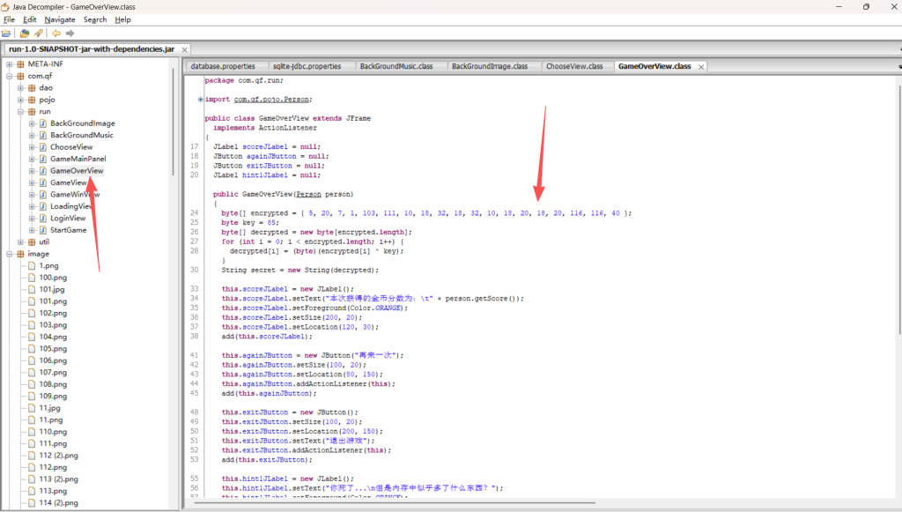902x512 pixels.
Task: Click the Back navigation arrow
Action: (x=55, y=33)
